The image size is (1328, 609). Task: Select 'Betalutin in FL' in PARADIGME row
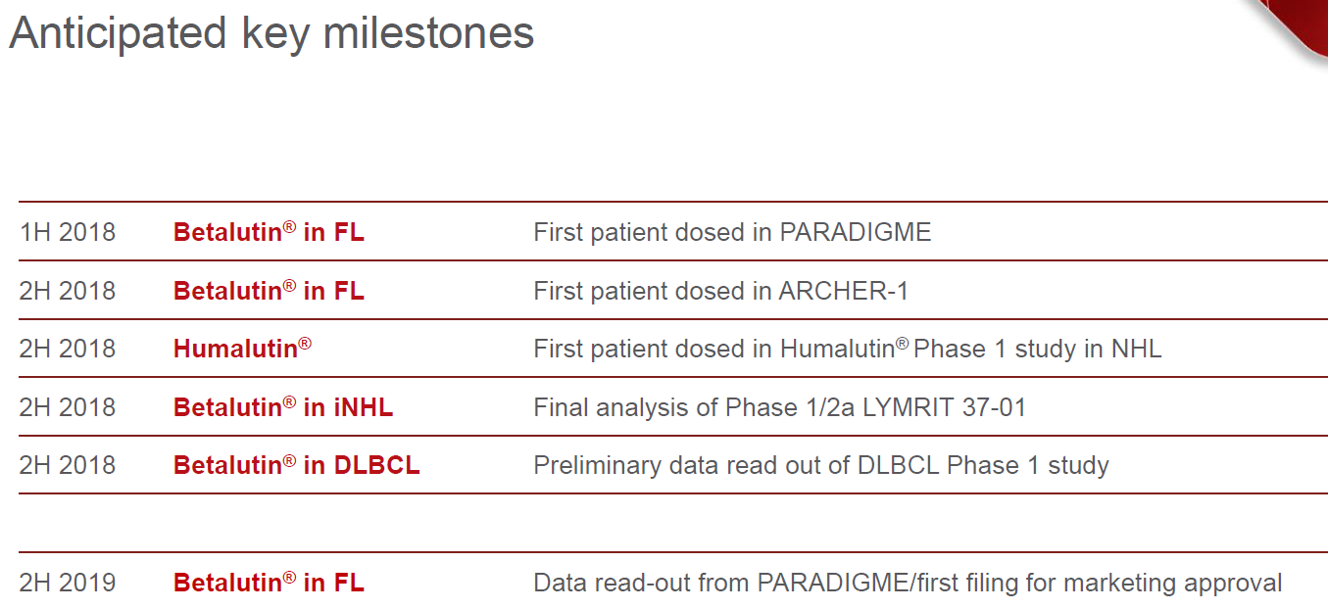(269, 233)
